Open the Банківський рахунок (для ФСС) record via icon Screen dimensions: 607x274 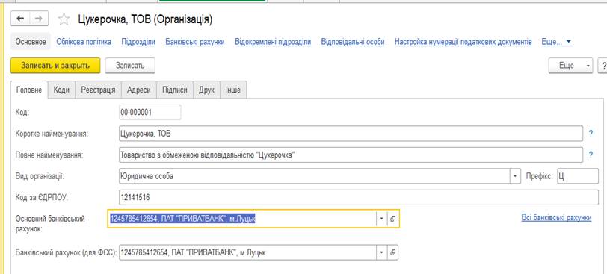392,252
